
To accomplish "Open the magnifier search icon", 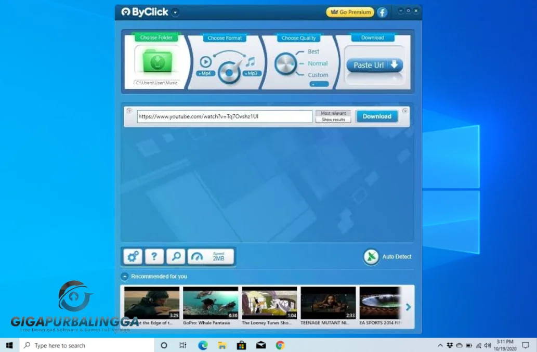I will pos(176,256).
